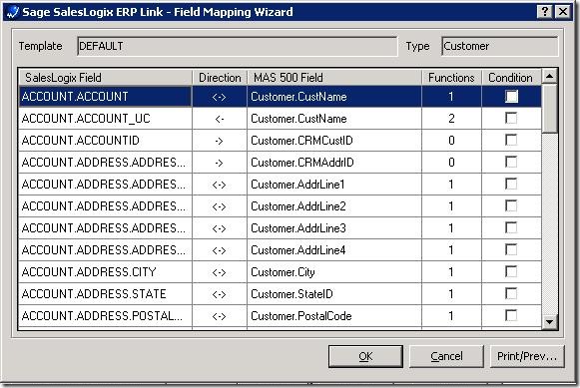Viewport: 580px width, 388px height.
Task: Click the Template DEFAULT field
Action: point(238,46)
